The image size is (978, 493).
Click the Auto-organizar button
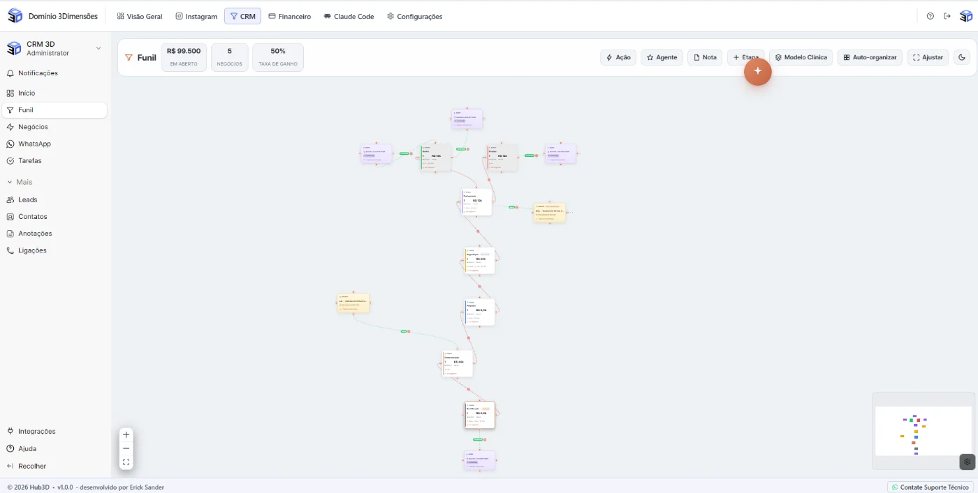tap(870, 57)
